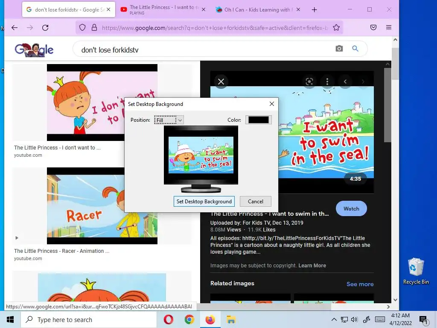This screenshot has width=437, height=328.
Task: Submit search with magnifier icon
Action: [355, 49]
